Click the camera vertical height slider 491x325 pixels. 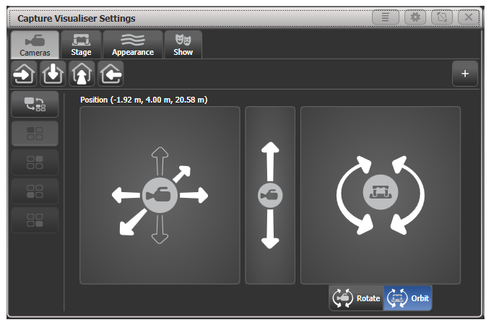(x=270, y=196)
